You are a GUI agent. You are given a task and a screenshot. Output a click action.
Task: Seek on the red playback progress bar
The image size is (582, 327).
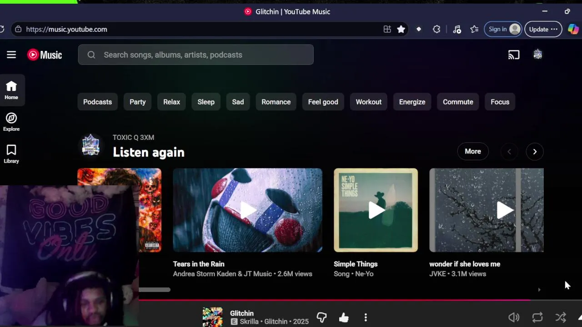[x=334, y=300]
